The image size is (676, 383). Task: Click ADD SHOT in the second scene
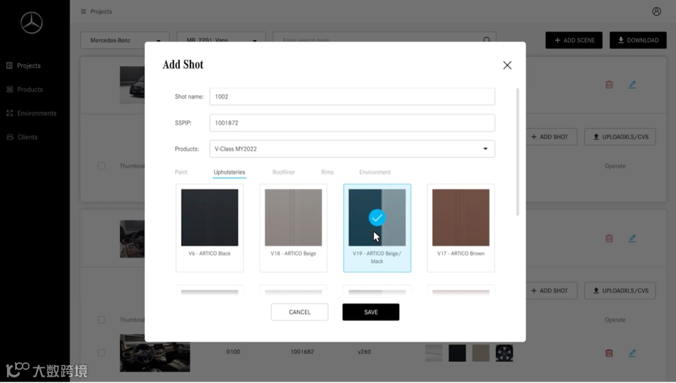(x=551, y=291)
